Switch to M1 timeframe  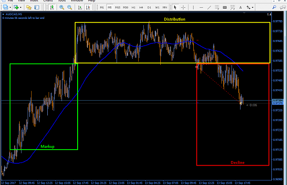point(102,7)
